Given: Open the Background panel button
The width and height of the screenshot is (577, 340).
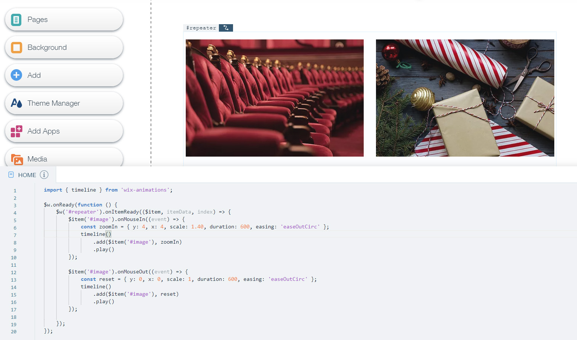Looking at the screenshot, I should point(64,47).
